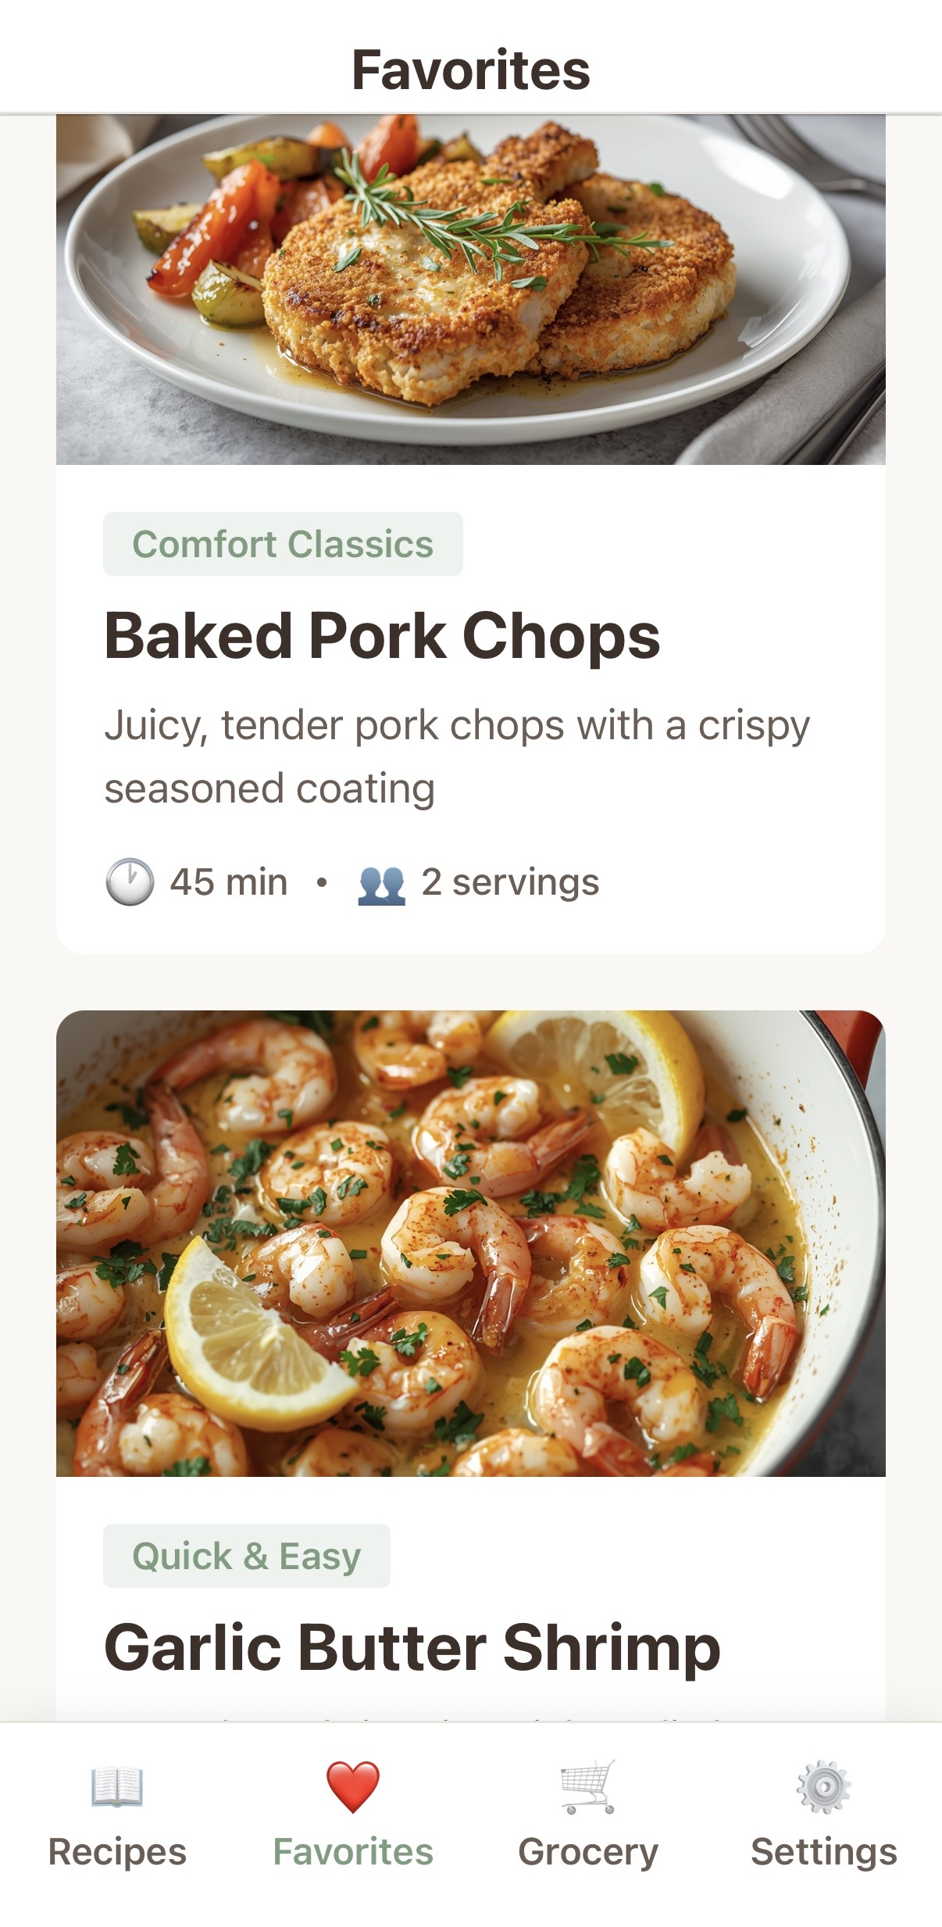Click the people icon beside 2 servings

[x=381, y=884]
